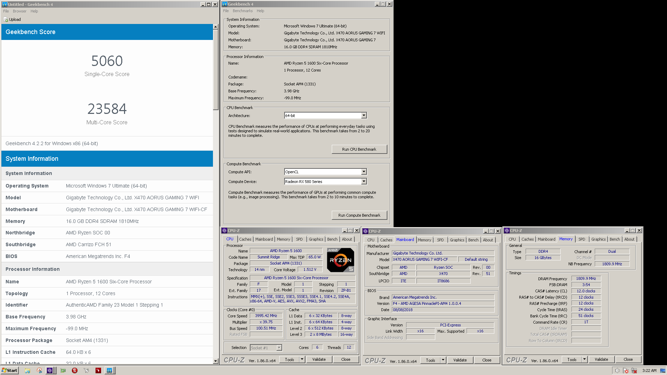Click Validate in the CPU-Z Mainboard window
This screenshot has width=667, height=375.
[460, 360]
